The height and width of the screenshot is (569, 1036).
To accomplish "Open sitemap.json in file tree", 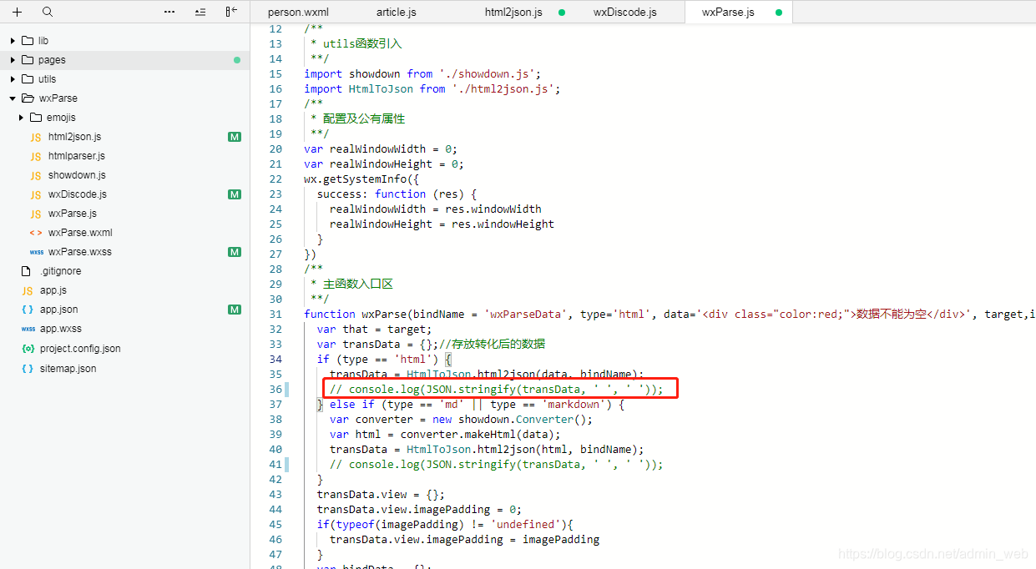I will coord(68,368).
